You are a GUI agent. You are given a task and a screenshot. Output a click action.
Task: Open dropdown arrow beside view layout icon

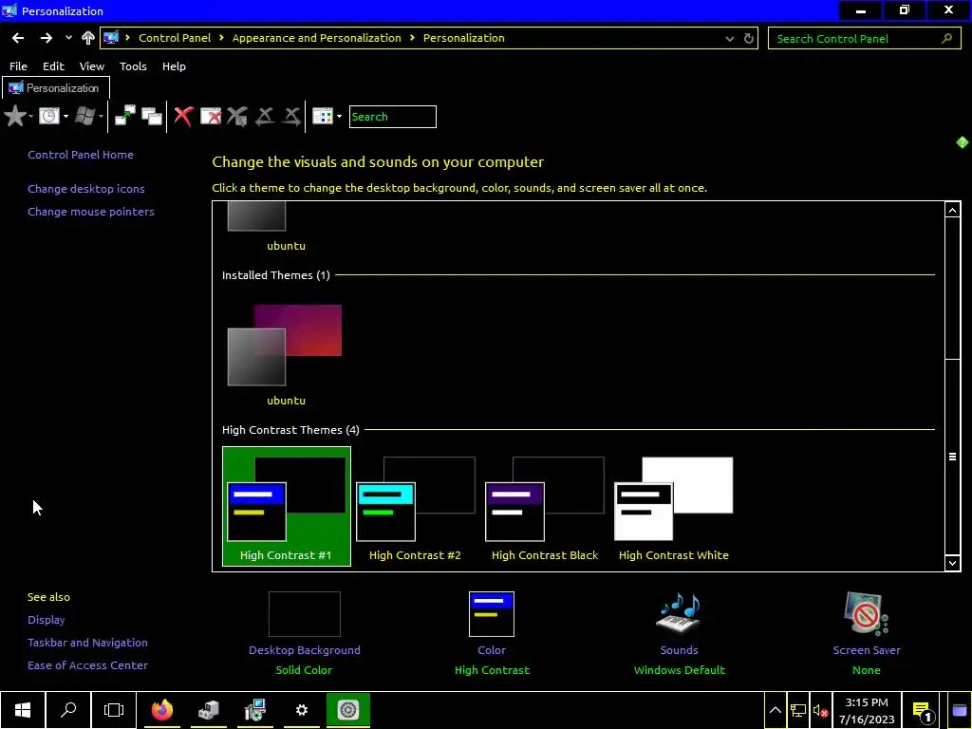click(339, 117)
